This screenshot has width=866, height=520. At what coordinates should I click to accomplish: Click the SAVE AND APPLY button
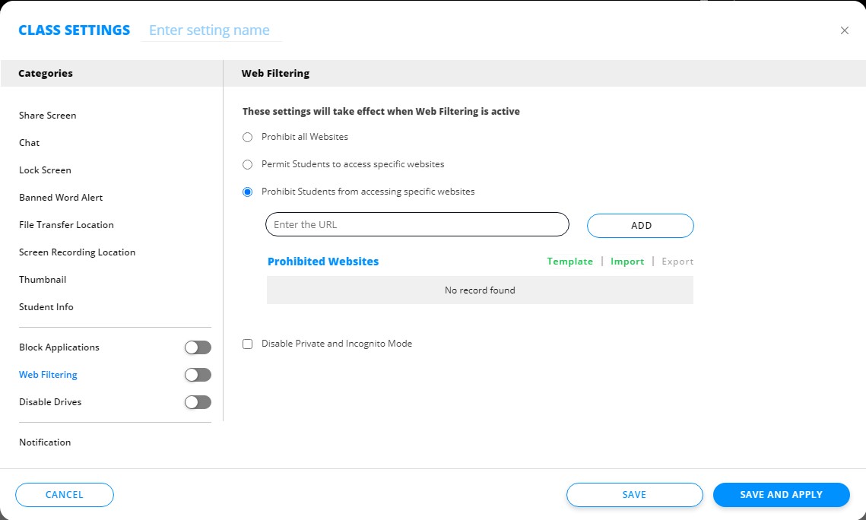pyautogui.click(x=781, y=495)
